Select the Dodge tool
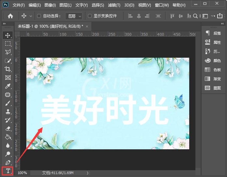The height and width of the screenshot is (177, 227). pos(8,154)
